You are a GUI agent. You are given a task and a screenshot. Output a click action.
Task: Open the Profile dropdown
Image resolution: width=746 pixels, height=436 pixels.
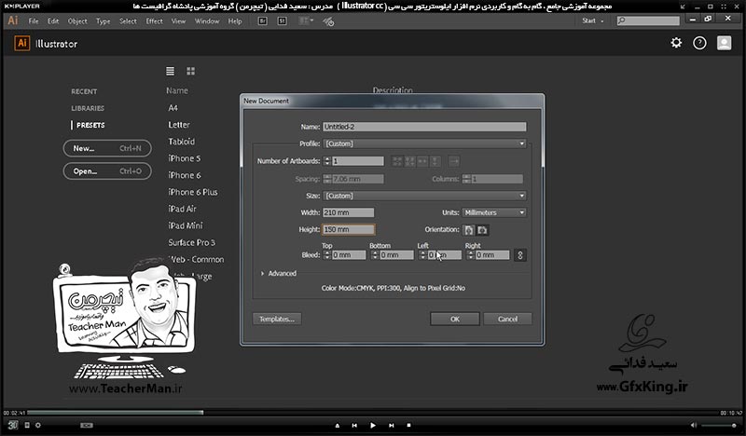(x=424, y=143)
